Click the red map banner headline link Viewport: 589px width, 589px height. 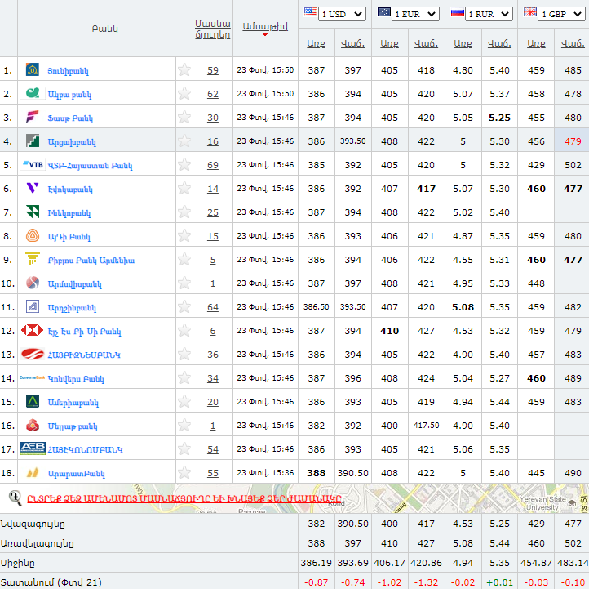(184, 499)
